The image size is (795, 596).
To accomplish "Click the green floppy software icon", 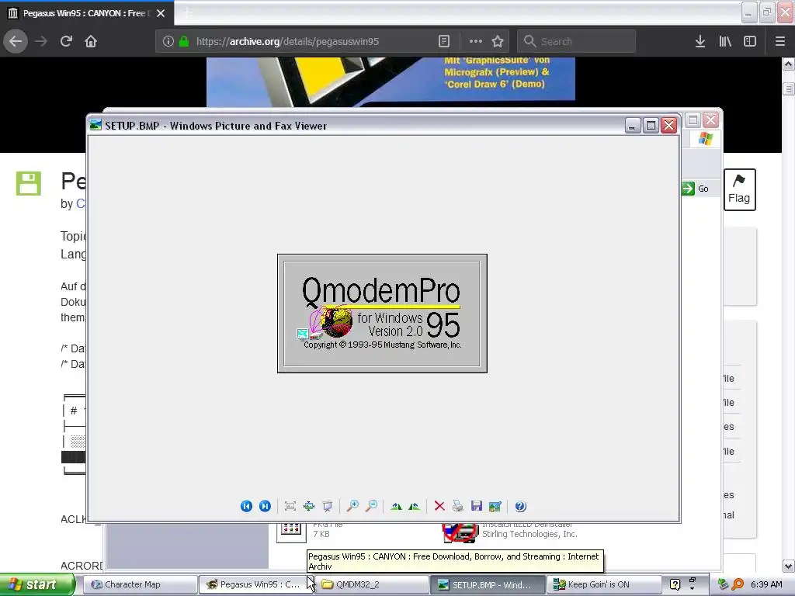I will point(29,183).
